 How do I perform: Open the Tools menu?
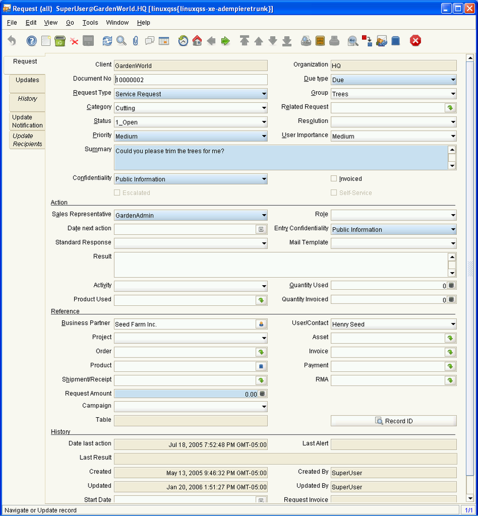tap(90, 22)
